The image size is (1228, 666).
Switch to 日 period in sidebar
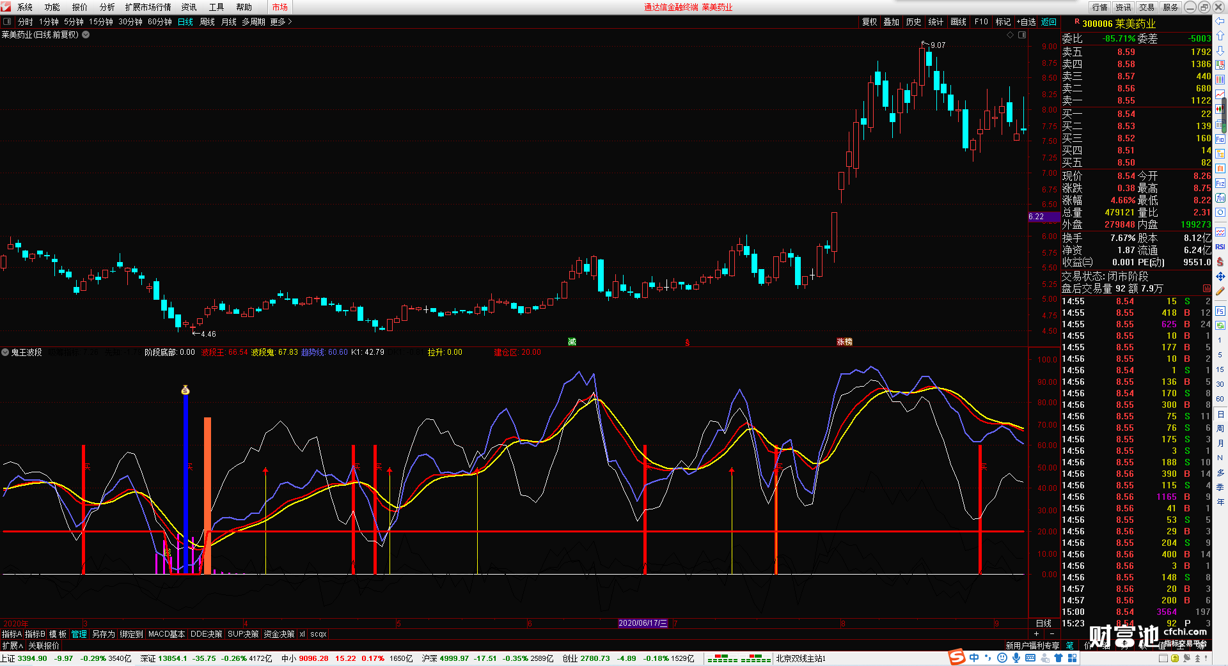(x=1220, y=414)
